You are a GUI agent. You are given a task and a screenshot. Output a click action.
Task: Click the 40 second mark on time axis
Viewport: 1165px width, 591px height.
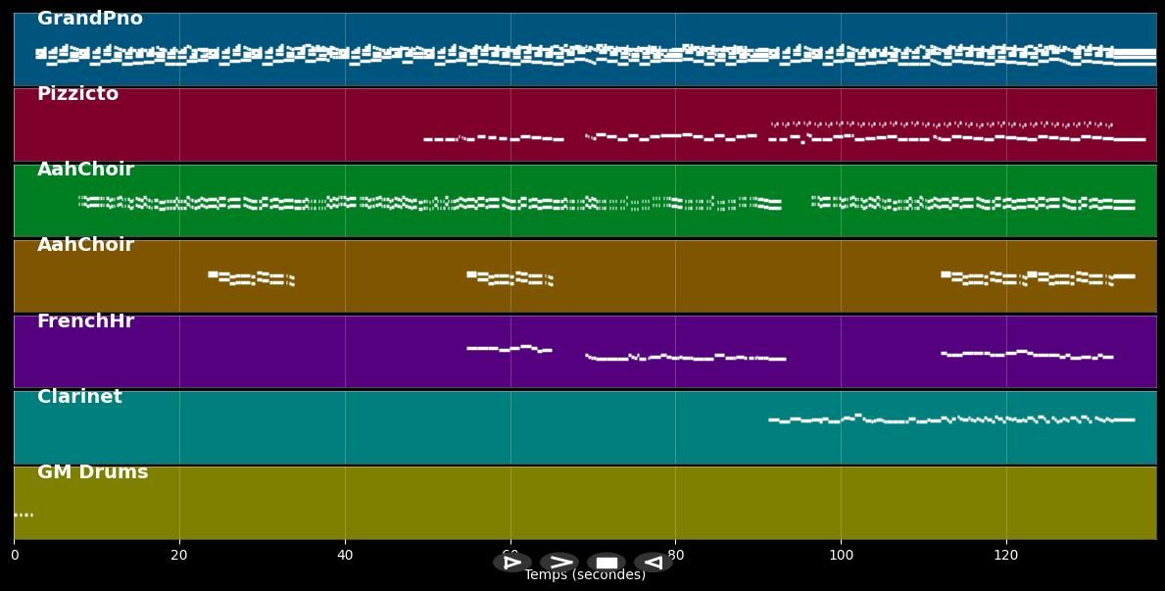345,555
